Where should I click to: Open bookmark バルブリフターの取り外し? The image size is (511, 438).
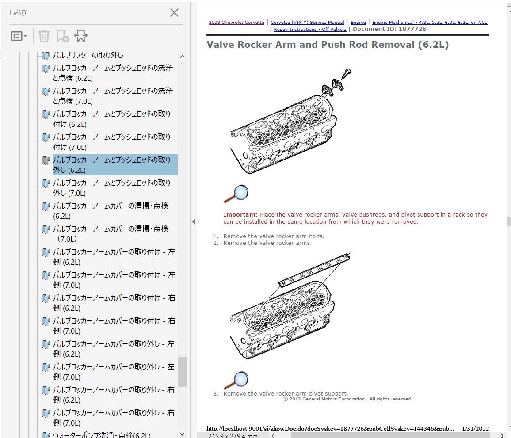[88, 55]
